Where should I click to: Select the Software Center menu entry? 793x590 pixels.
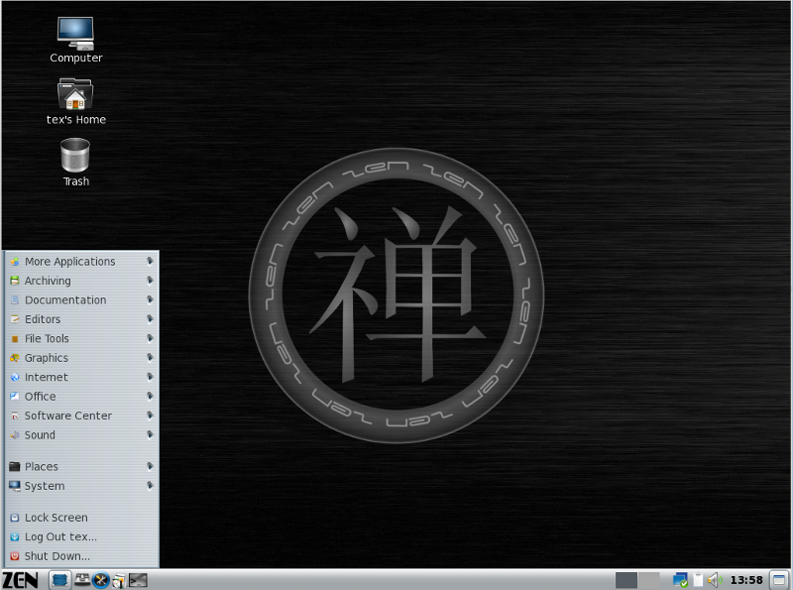82,415
